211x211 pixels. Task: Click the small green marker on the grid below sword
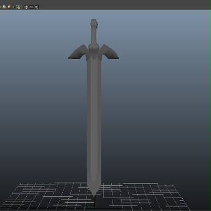90,207
